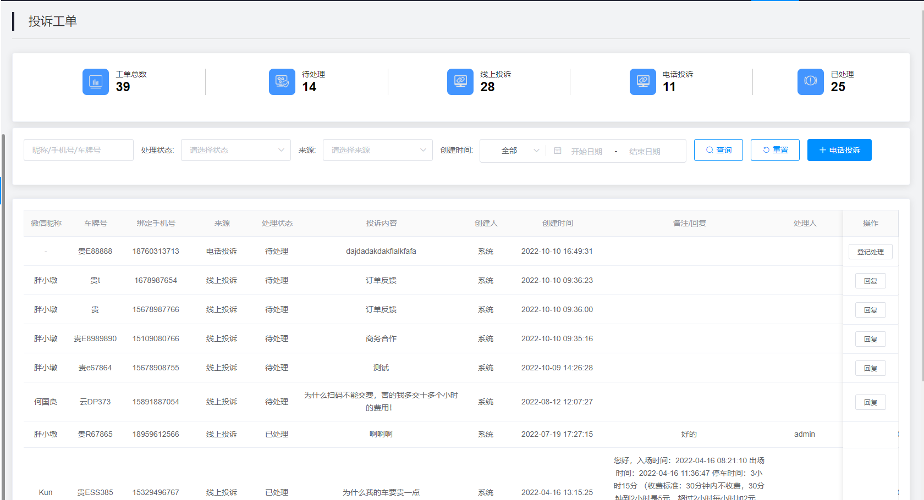Click the calendar icon in date range
The image size is (924, 500).
(557, 151)
